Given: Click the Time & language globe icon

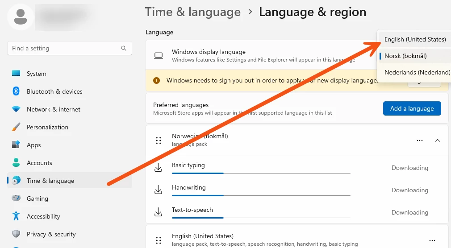Looking at the screenshot, I should [17, 180].
